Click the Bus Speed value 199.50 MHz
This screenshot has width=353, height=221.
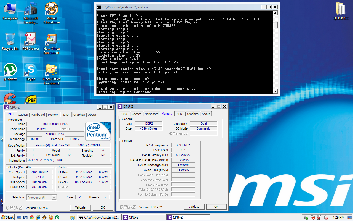[40, 182]
